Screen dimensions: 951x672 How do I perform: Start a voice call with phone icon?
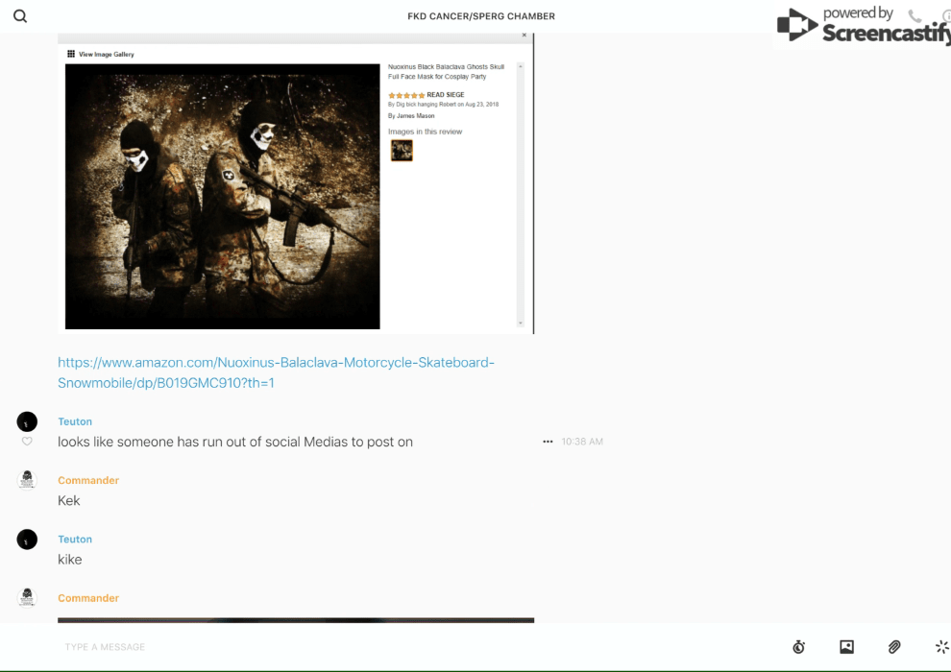click(914, 16)
